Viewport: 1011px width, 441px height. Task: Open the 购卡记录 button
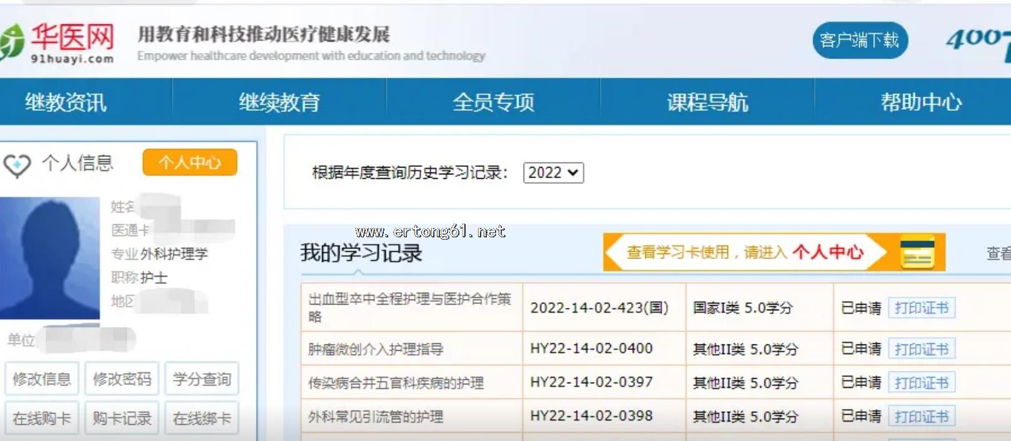[x=122, y=419]
